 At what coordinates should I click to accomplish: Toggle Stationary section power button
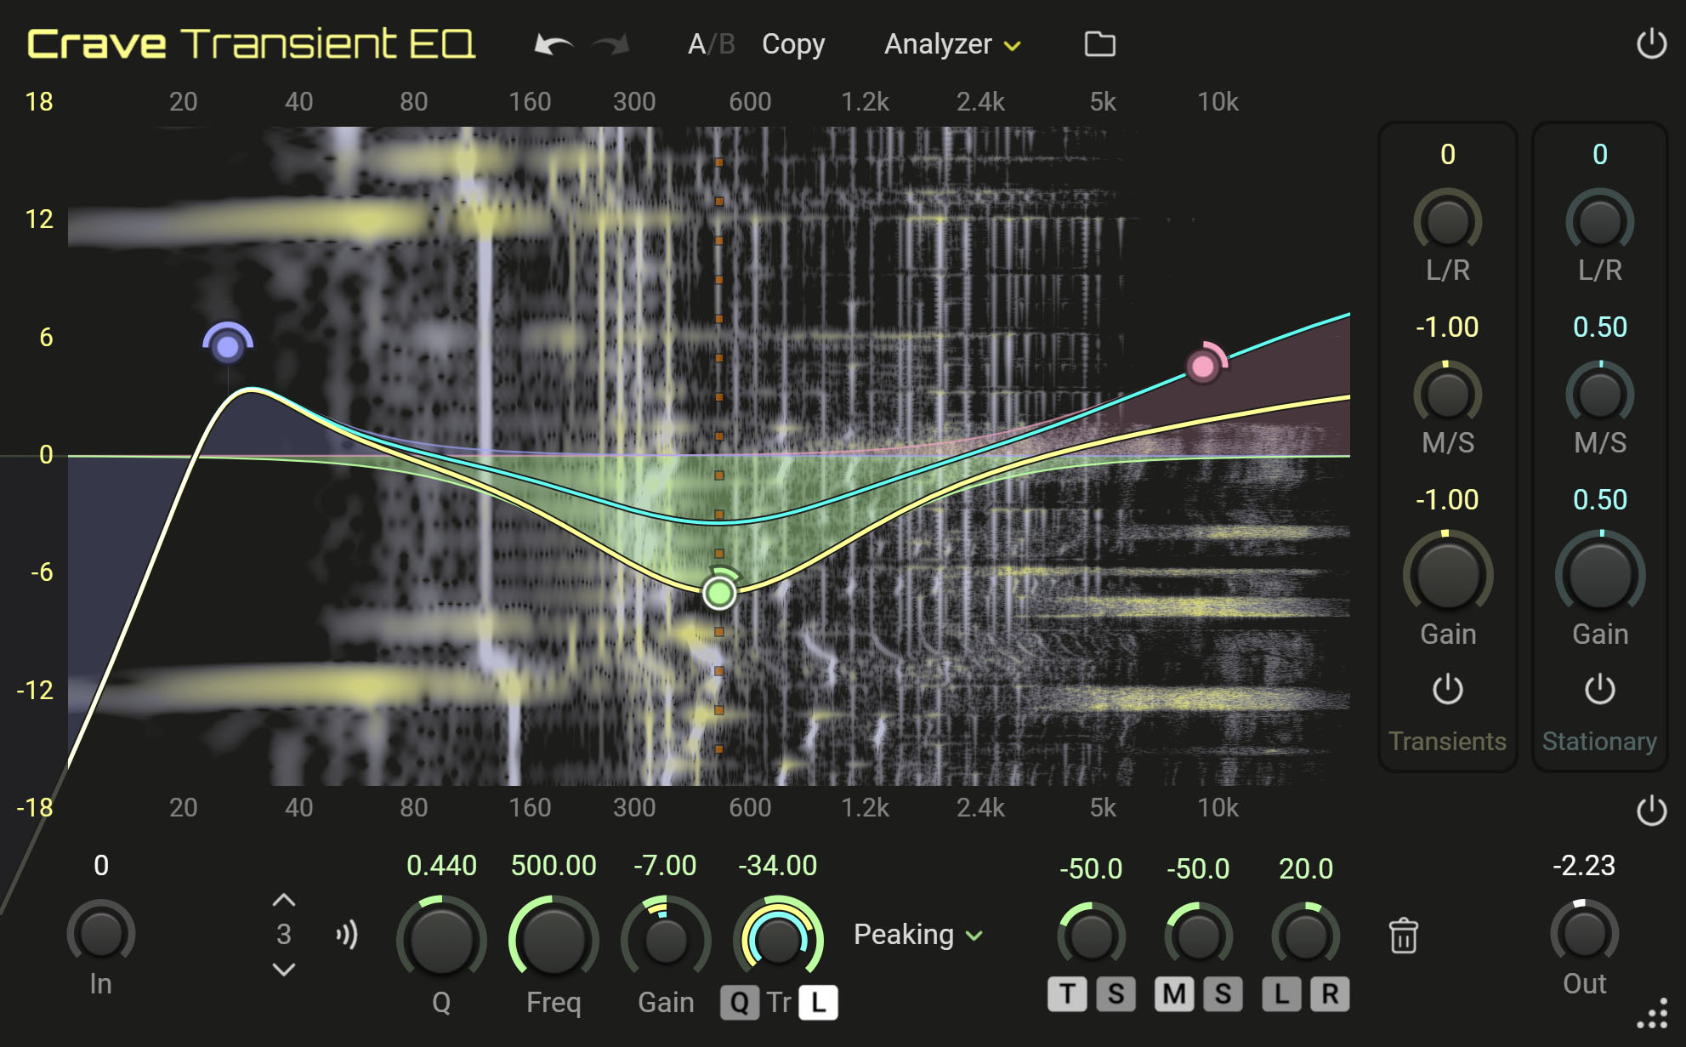pyautogui.click(x=1599, y=689)
